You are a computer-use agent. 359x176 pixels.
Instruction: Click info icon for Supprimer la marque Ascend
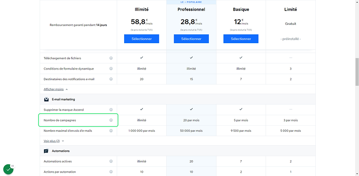pyautogui.click(x=111, y=110)
